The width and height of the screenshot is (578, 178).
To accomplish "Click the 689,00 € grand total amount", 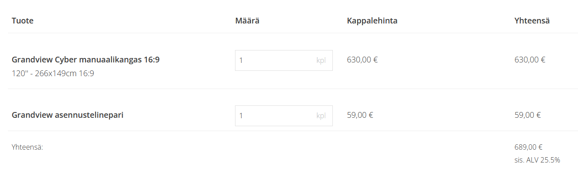I will coord(528,147).
